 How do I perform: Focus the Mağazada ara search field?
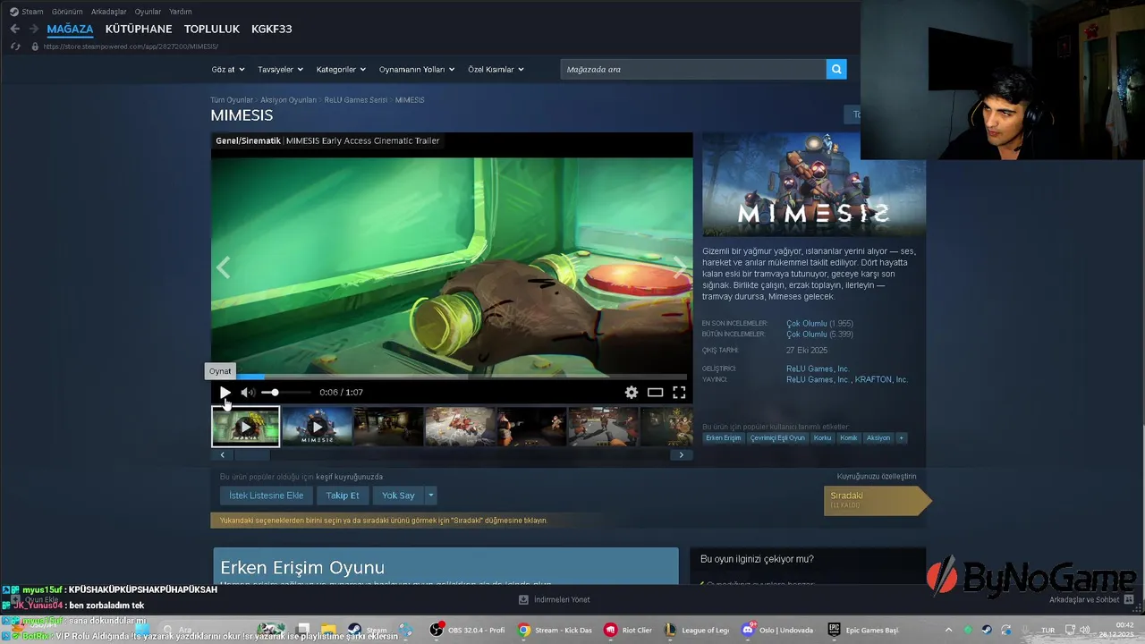point(693,69)
